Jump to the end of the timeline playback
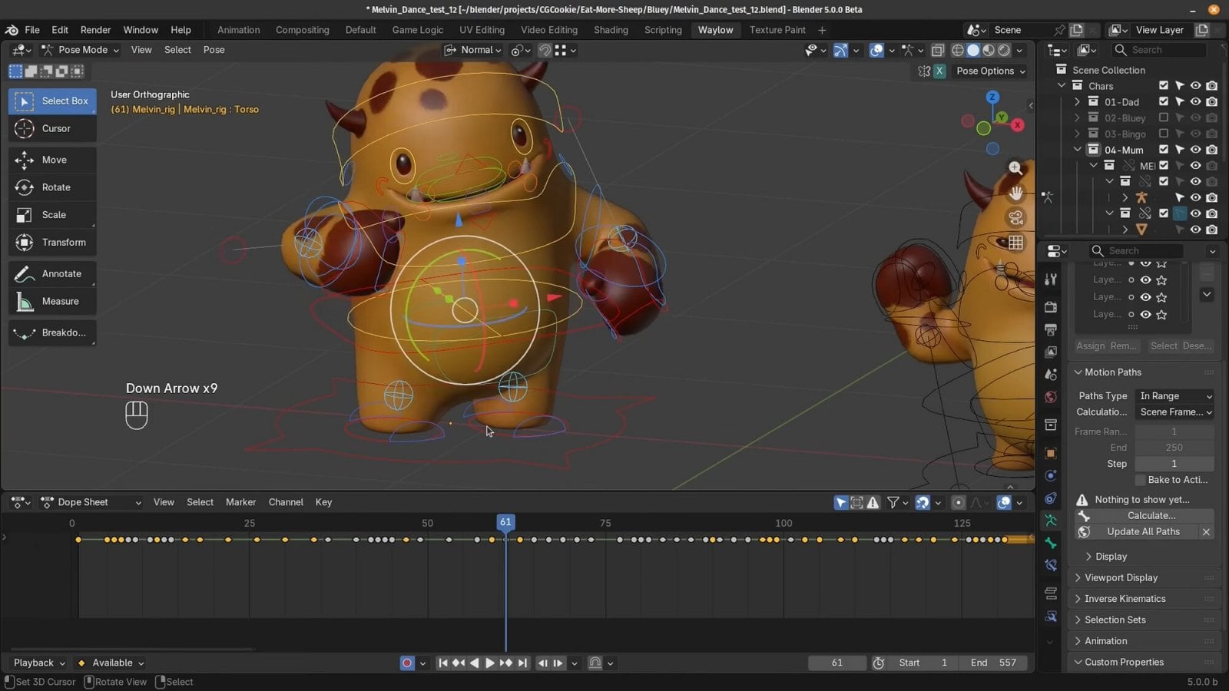The height and width of the screenshot is (691, 1229). tap(522, 663)
